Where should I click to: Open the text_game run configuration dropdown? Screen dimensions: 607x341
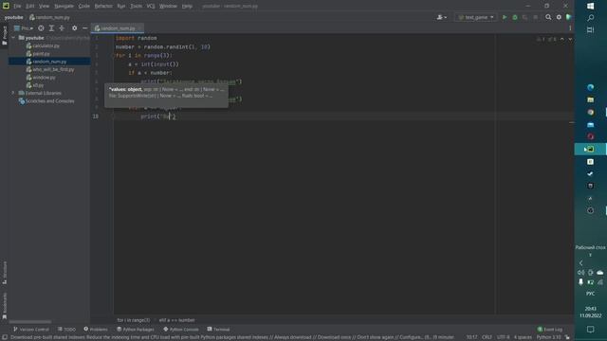tap(476, 17)
